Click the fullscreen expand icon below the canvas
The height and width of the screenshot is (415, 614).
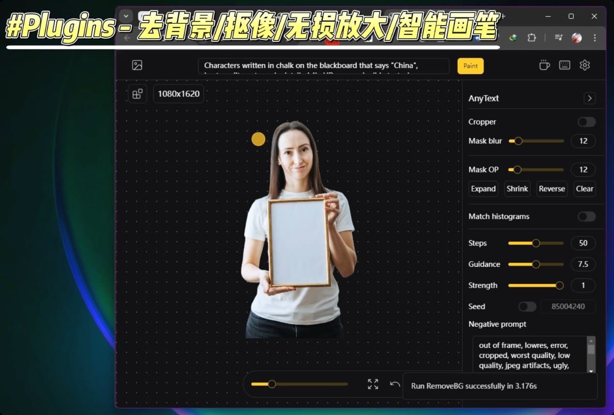pos(373,384)
